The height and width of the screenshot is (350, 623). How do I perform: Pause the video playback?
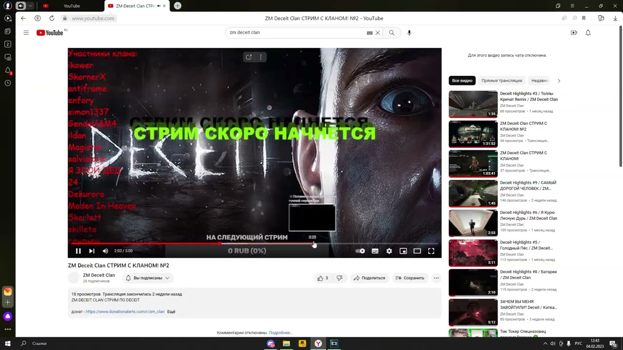pos(78,251)
